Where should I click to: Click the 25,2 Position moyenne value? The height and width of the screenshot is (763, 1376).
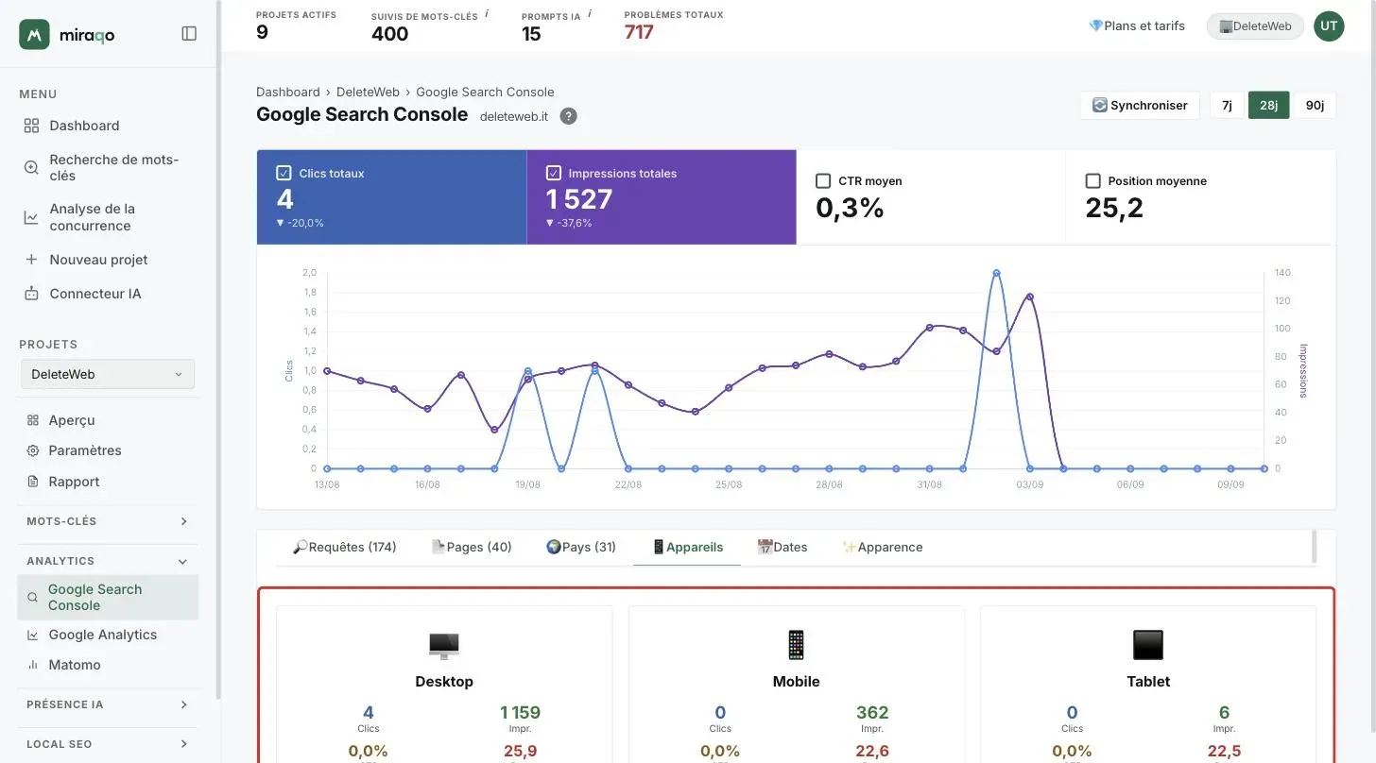[x=1114, y=208]
